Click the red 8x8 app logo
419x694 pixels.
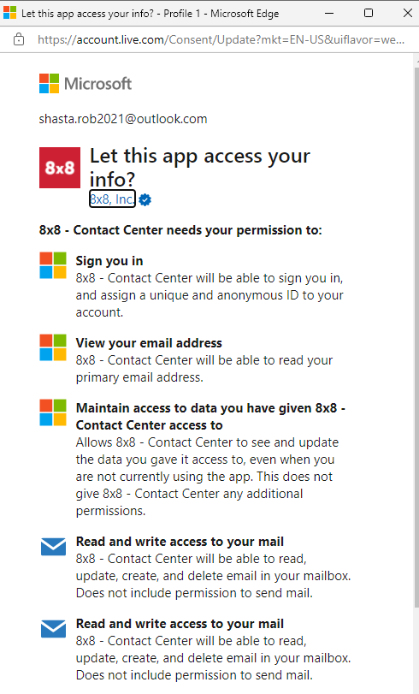(x=60, y=168)
